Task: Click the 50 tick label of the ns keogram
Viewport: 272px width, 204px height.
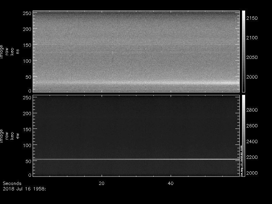Action: click(x=29, y=77)
